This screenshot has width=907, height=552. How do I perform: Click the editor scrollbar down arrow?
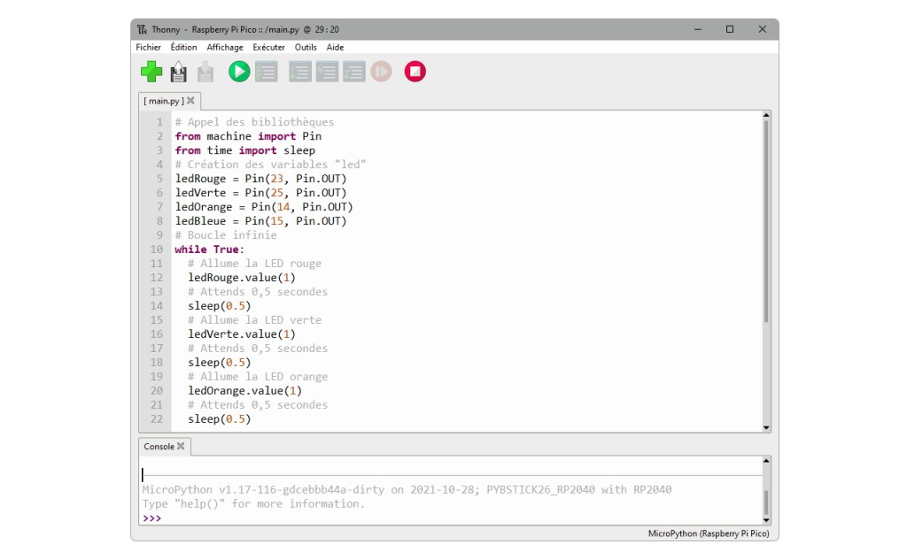click(766, 427)
